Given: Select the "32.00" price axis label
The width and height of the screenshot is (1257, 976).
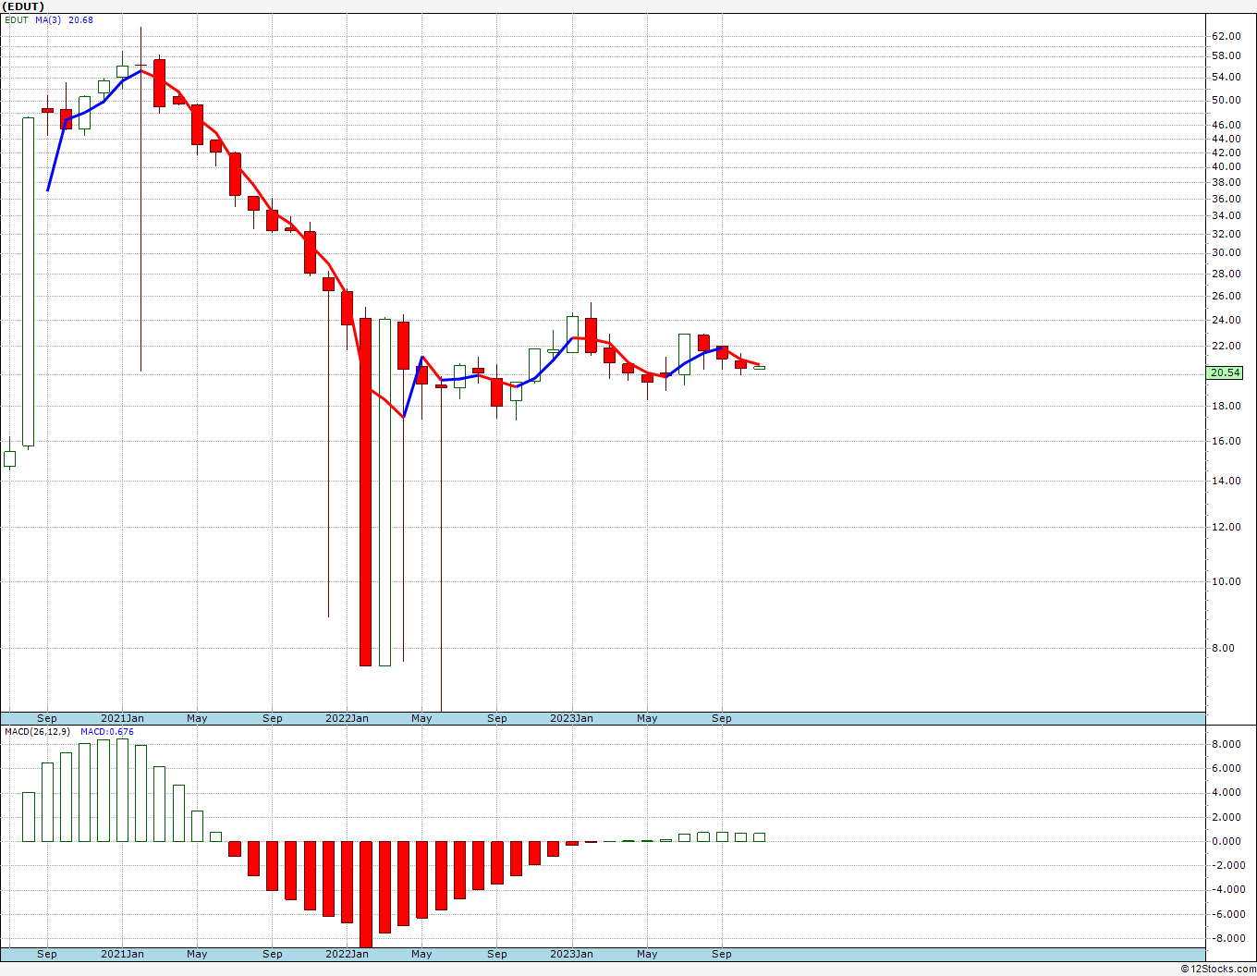Looking at the screenshot, I should [1226, 235].
